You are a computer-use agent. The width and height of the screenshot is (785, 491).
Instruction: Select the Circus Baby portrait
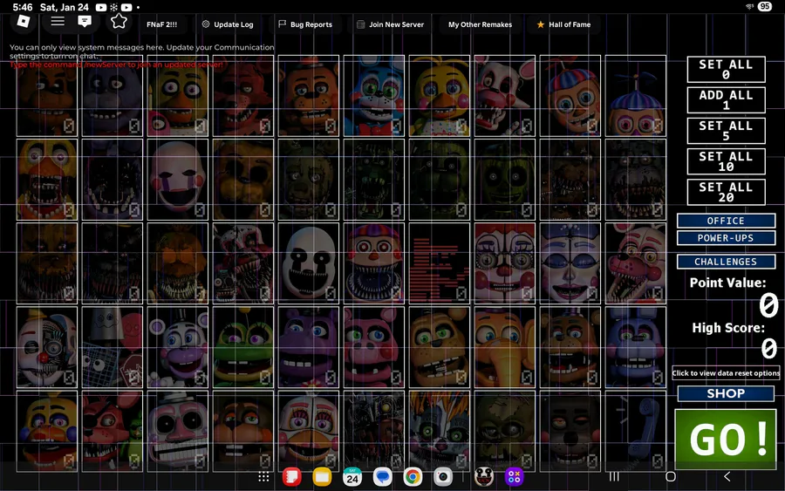coord(505,263)
